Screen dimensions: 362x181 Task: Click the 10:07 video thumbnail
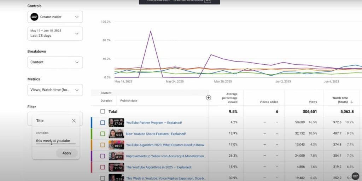[116, 145]
